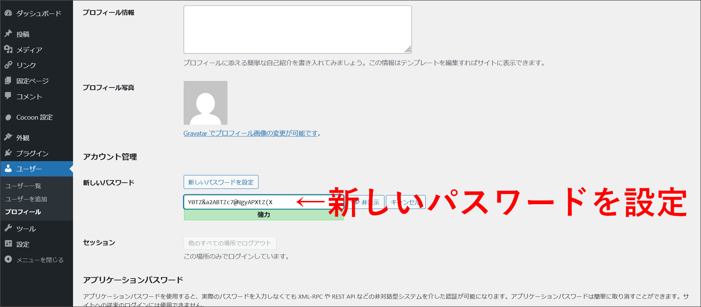
Task: Click the chain link icon beside リンク
Action: [x=8, y=65]
